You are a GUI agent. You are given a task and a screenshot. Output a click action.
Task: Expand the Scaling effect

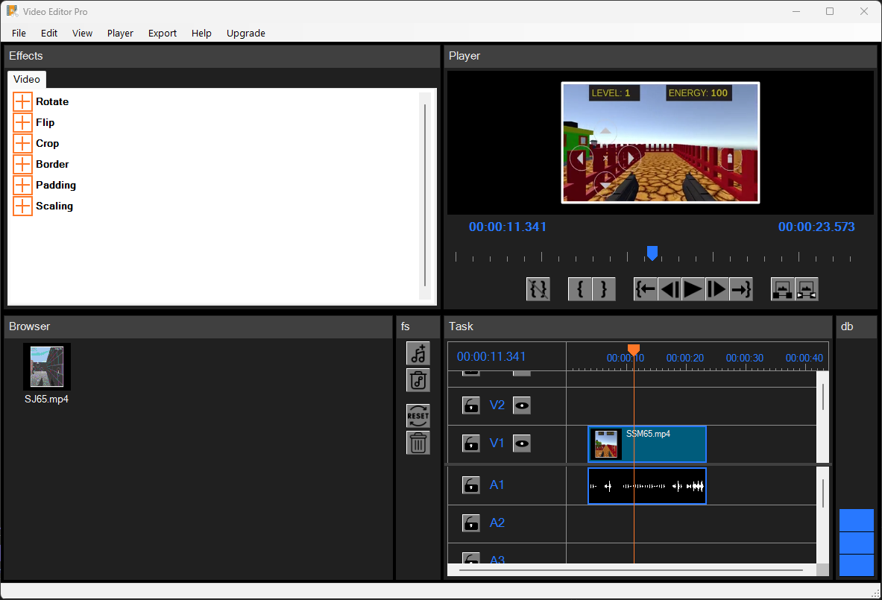tap(23, 206)
